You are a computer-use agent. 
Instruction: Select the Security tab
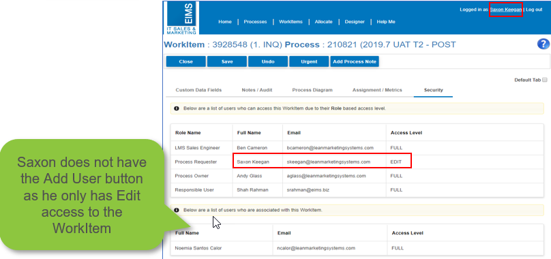point(433,90)
